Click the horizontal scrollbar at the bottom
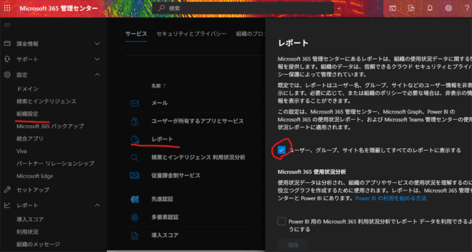472x252 pixels. click(186, 251)
